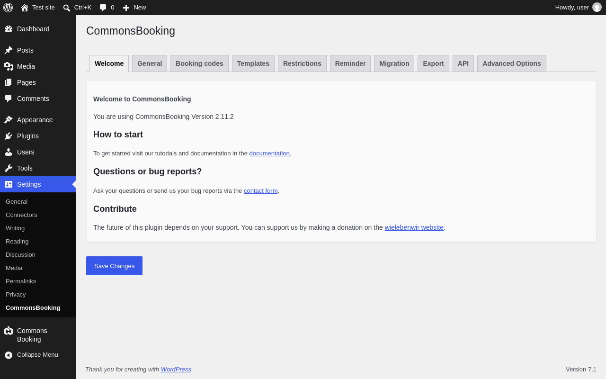
Task: Click the comments bubble icon in admin bar
Action: click(103, 8)
